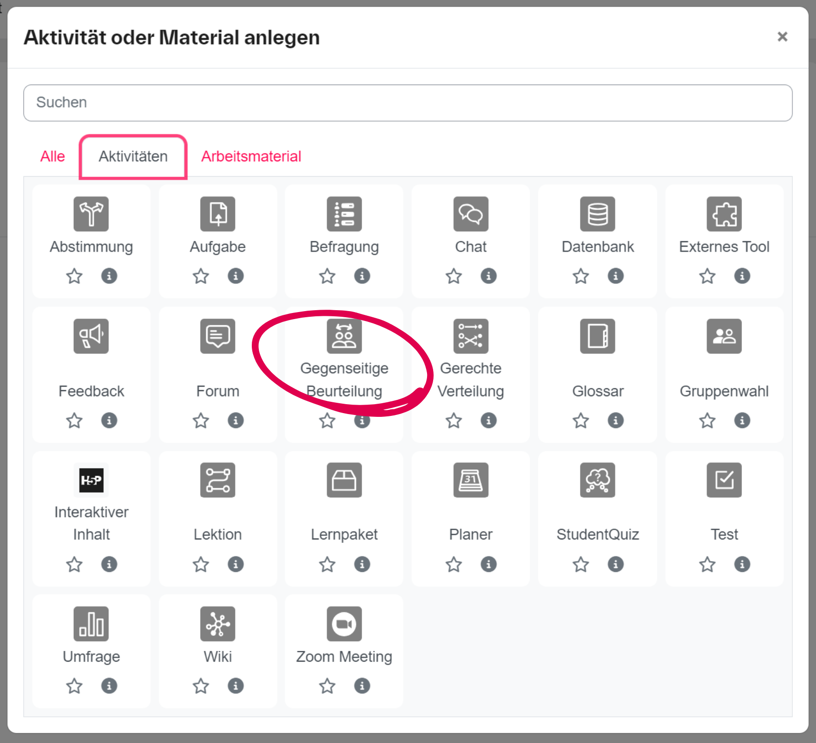Choose the Aufgabe activity icon
The image size is (816, 743).
tap(218, 214)
